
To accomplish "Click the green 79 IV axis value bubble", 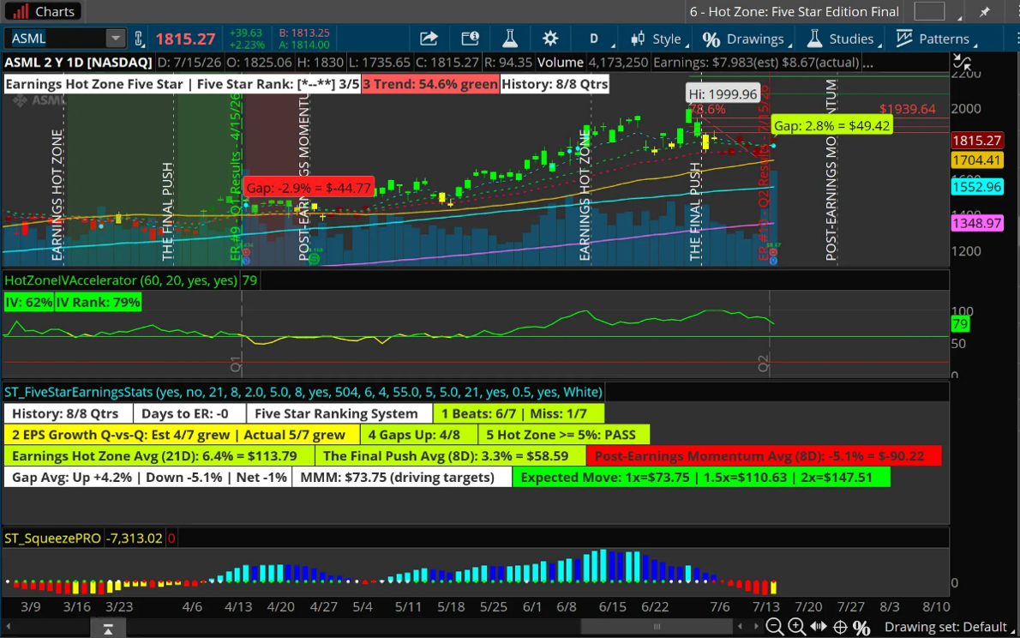I will [960, 324].
